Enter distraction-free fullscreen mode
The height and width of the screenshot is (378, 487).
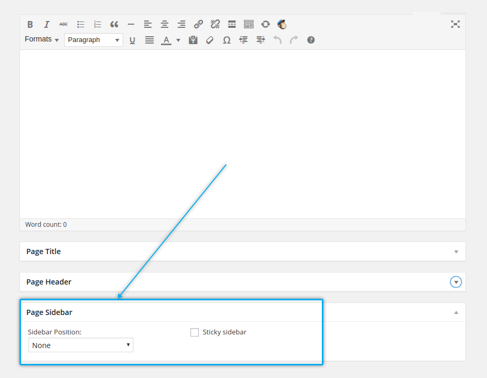coord(455,24)
